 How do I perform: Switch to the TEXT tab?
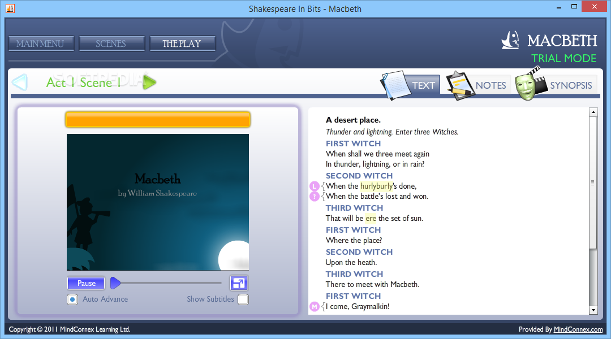point(424,85)
